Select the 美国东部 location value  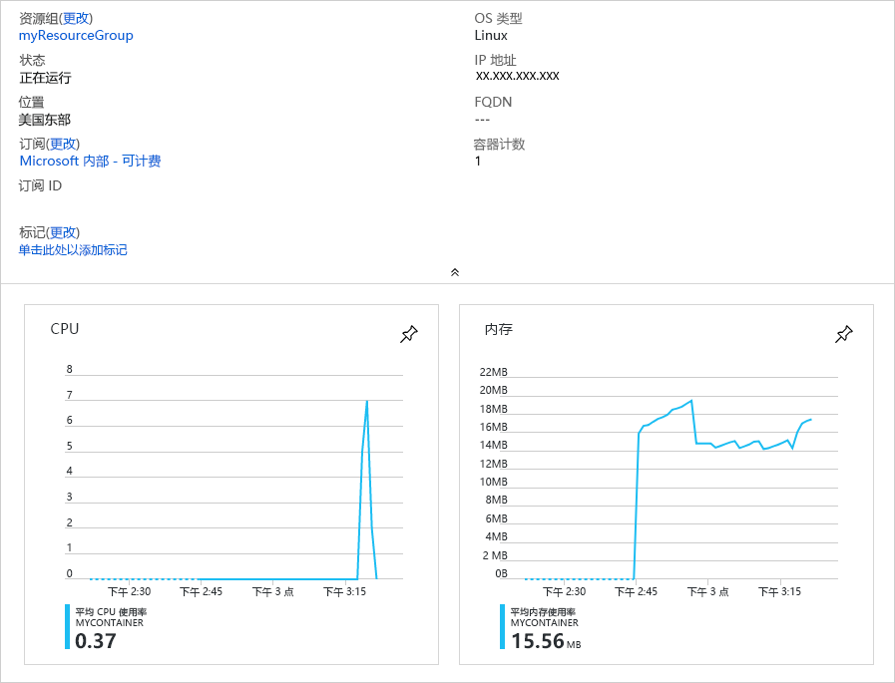pyautogui.click(x=45, y=120)
